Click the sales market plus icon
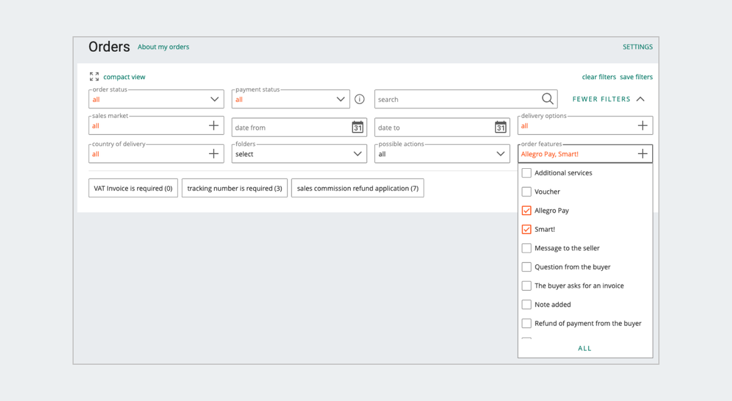Screen dimensions: 732x401 (213, 126)
